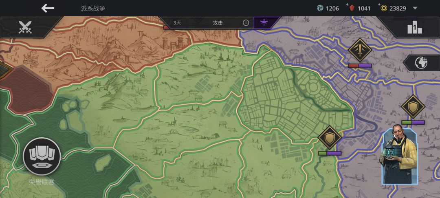Screen dimensions: 440x198
Task: Tap progress bar under lower shield marker
Action: pyautogui.click(x=330, y=154)
